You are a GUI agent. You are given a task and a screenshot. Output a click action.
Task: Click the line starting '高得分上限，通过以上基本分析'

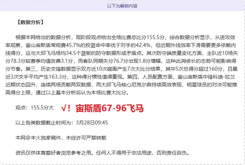click(x=67, y=93)
